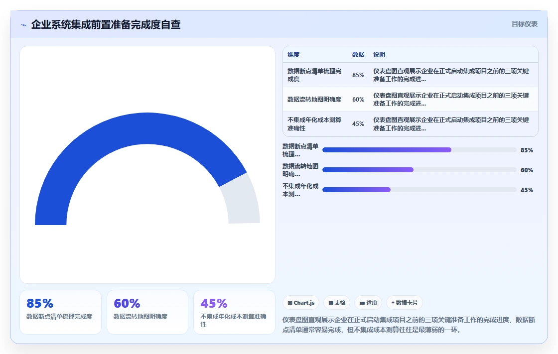Select table cell 不集成年化成本测算准确性

pos(314,124)
